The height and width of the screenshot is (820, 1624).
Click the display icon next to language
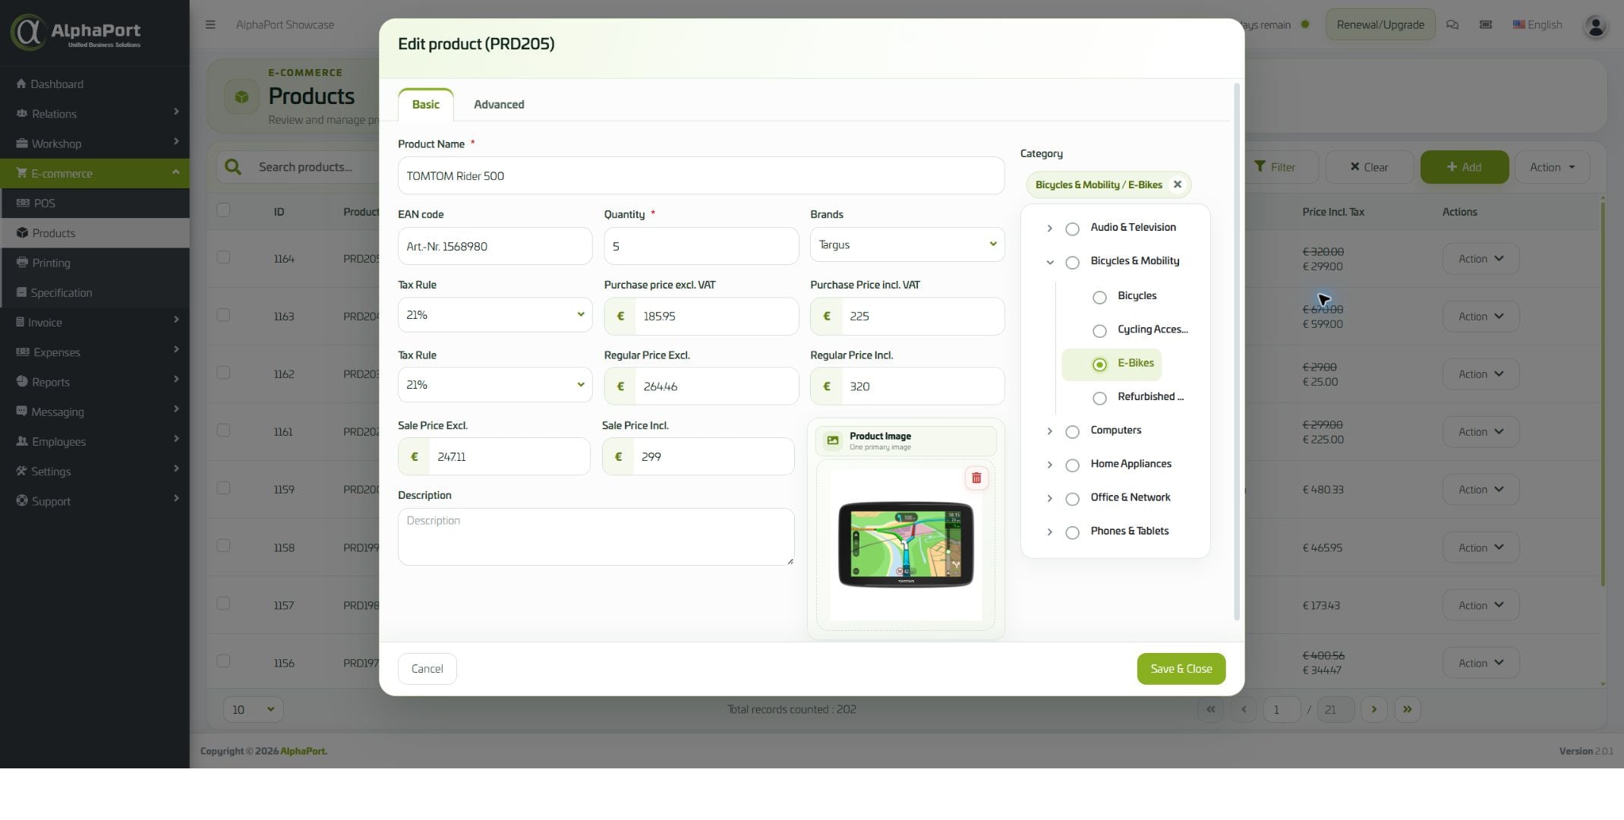point(1486,24)
